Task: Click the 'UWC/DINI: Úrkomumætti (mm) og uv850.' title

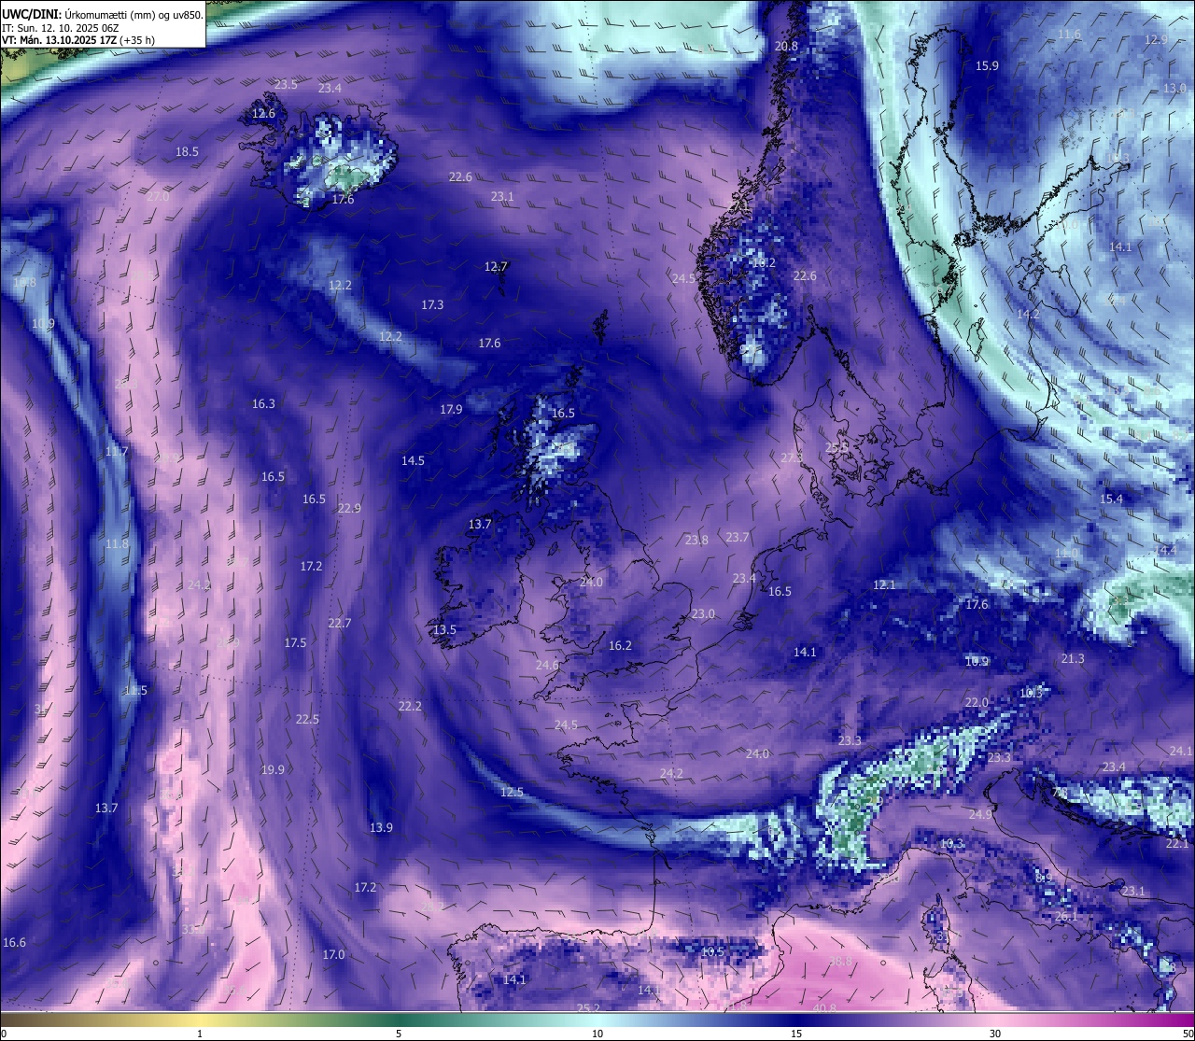Action: pos(102,15)
